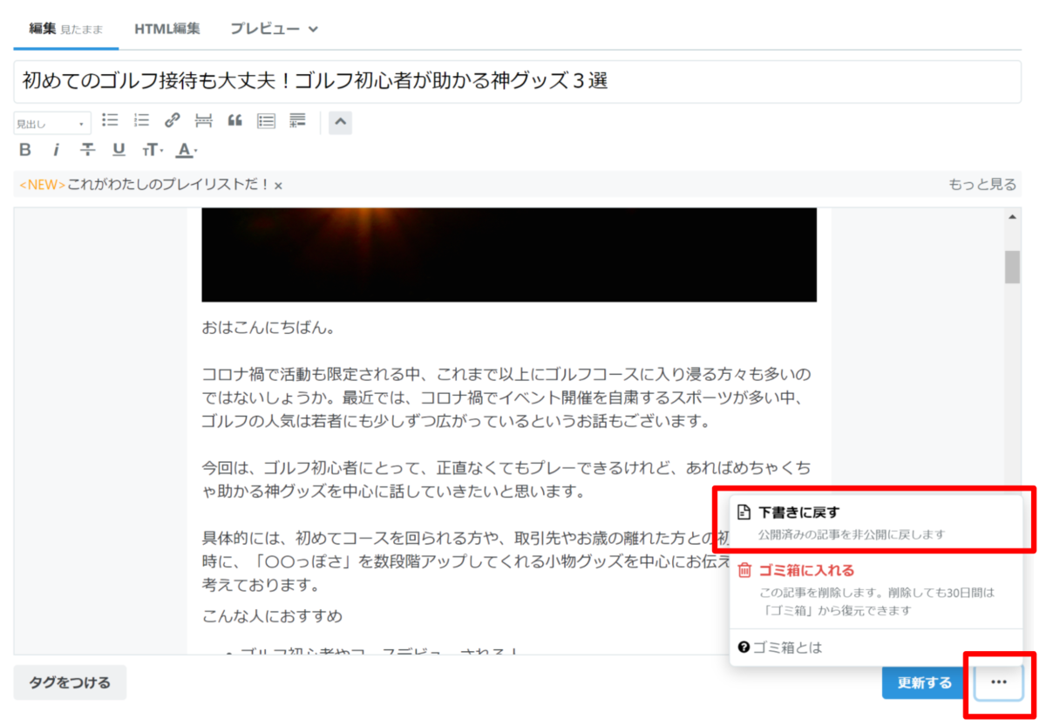
Task: Open the プレビュー dropdown tab
Action: (x=274, y=29)
